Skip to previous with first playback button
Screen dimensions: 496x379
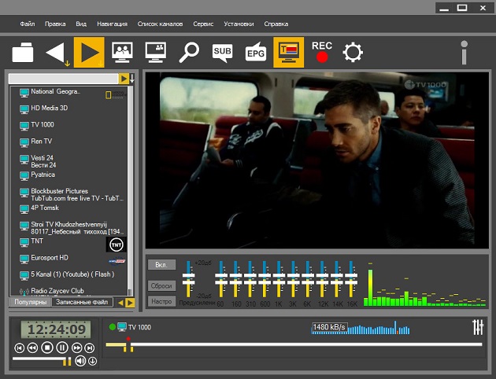pyautogui.click(x=20, y=348)
